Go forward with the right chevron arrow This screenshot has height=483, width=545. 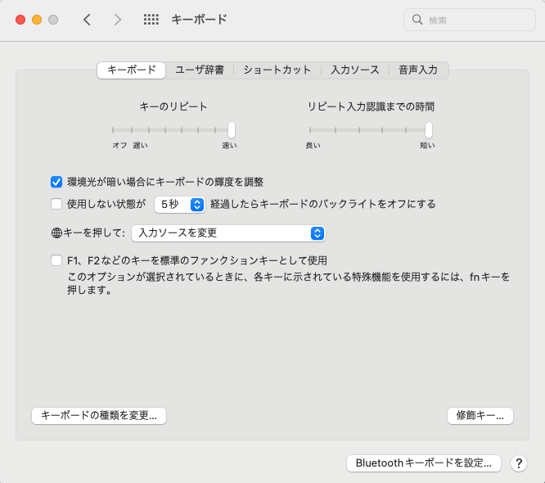click(x=118, y=20)
